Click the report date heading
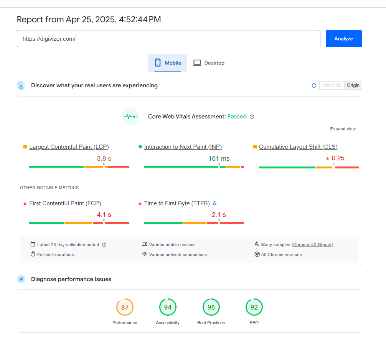Screen dimensions: 386x353 pos(89,20)
